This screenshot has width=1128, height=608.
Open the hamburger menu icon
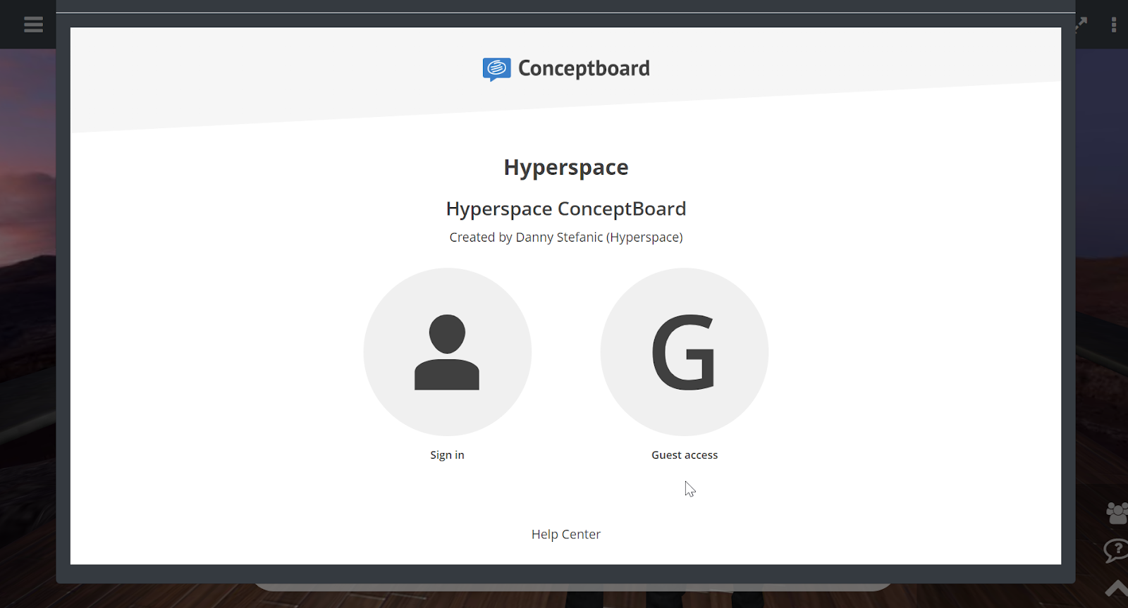point(33,25)
